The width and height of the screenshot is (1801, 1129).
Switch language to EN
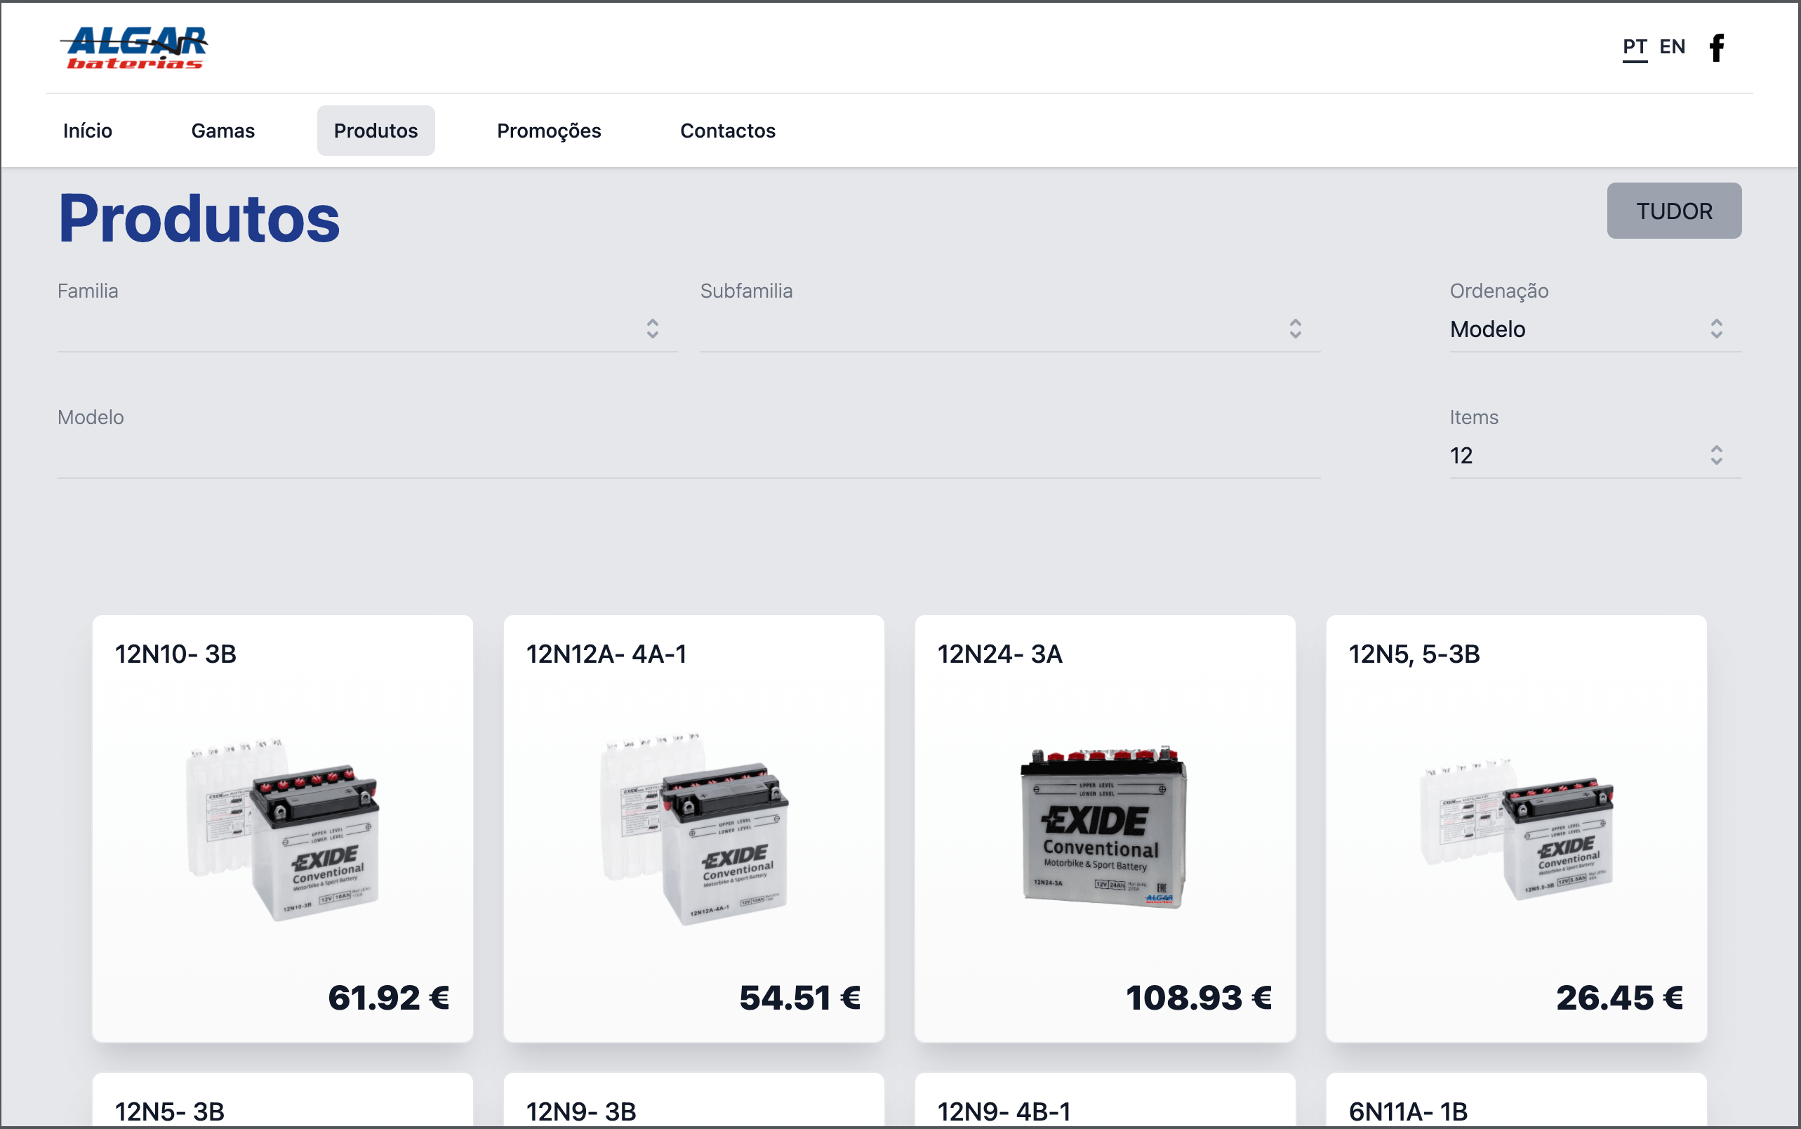click(x=1672, y=47)
